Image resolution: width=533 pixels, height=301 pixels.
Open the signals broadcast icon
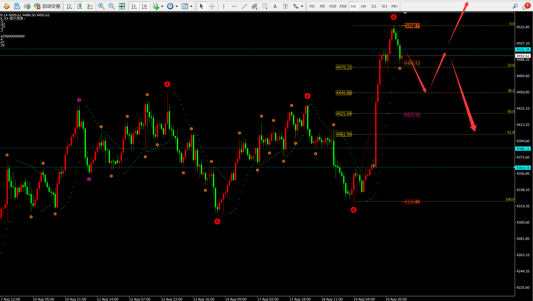point(27,6)
